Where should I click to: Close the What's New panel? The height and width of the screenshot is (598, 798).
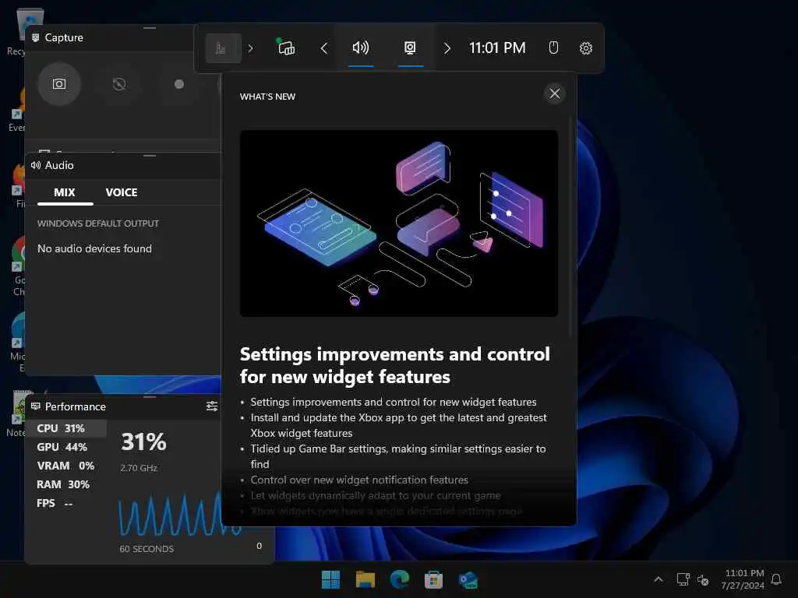(x=554, y=93)
